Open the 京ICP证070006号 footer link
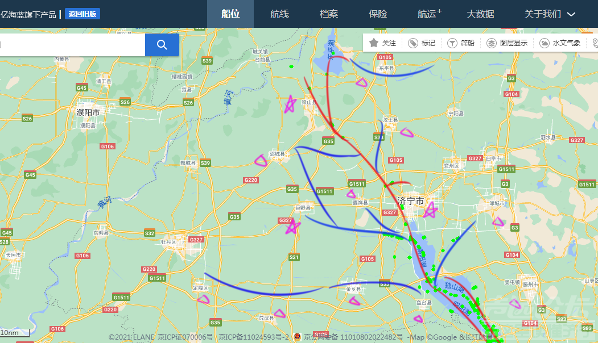 (185, 337)
